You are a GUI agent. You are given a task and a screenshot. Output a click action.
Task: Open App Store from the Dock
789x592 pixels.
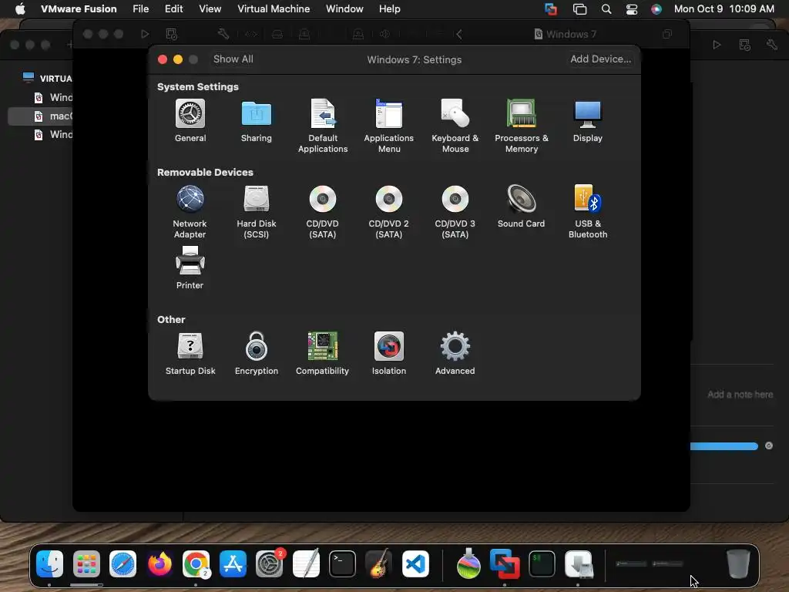tap(233, 563)
